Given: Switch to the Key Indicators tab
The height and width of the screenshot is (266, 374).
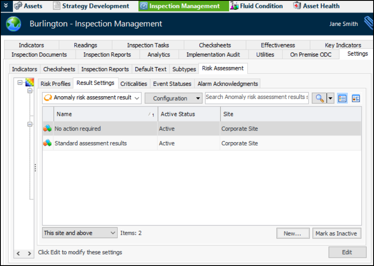Looking at the screenshot, I should click(x=343, y=45).
